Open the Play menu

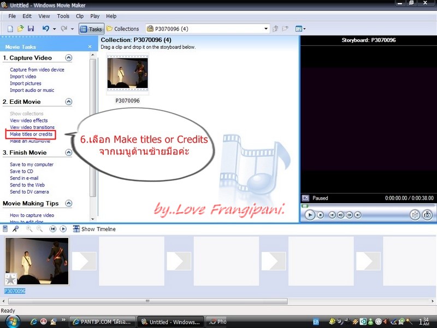click(x=95, y=16)
